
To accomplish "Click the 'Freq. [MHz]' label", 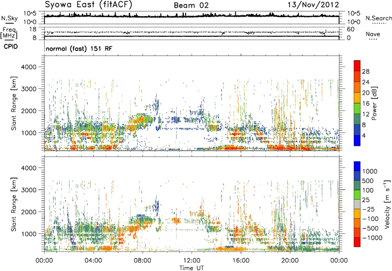I will click(9, 33).
